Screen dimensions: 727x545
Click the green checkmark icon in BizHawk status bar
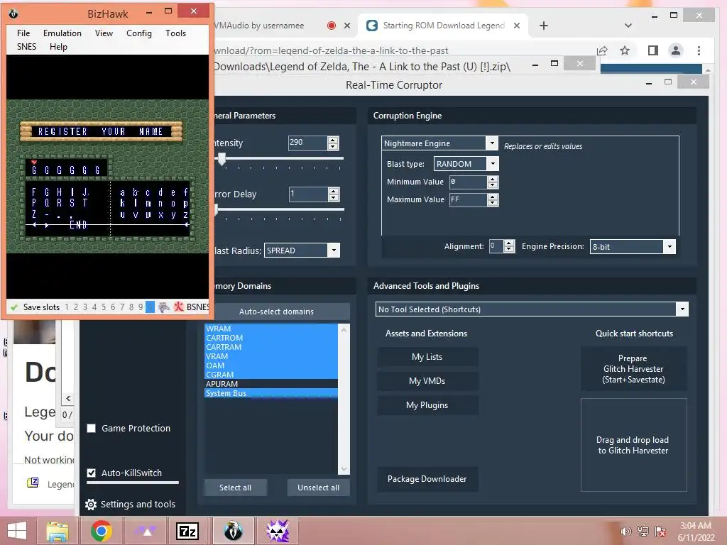tap(14, 307)
